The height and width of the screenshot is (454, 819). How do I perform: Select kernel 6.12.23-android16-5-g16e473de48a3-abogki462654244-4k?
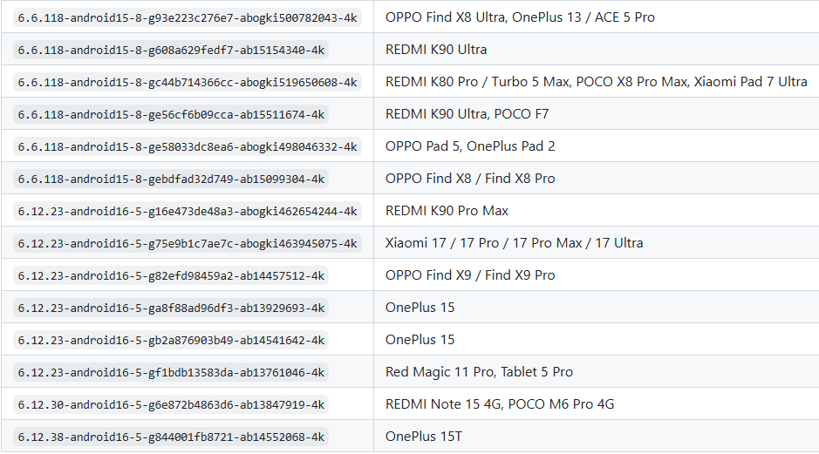[188, 212]
